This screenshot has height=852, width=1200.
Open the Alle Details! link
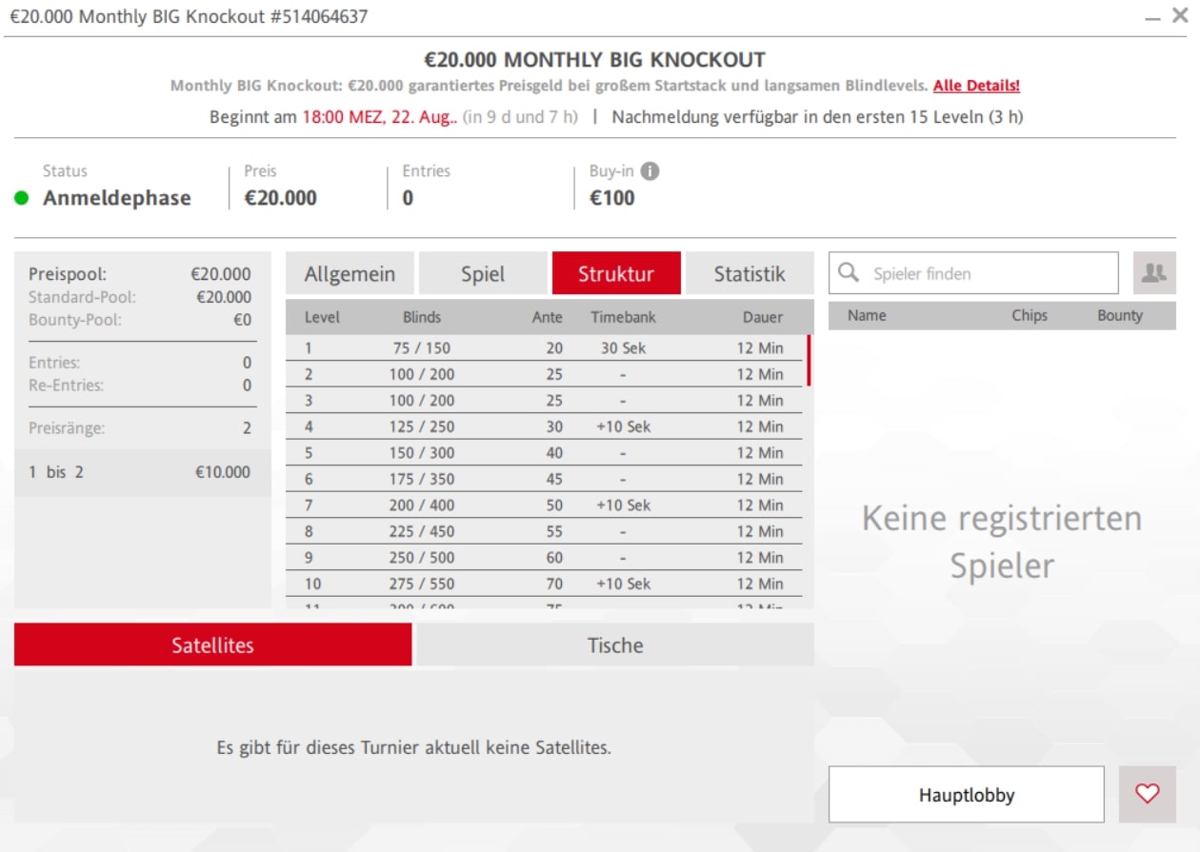coord(976,86)
